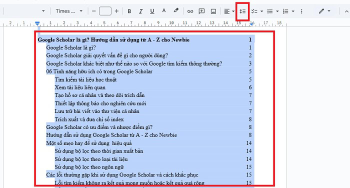
Task: Click the font size input box
Action: pyautogui.click(x=105, y=11)
